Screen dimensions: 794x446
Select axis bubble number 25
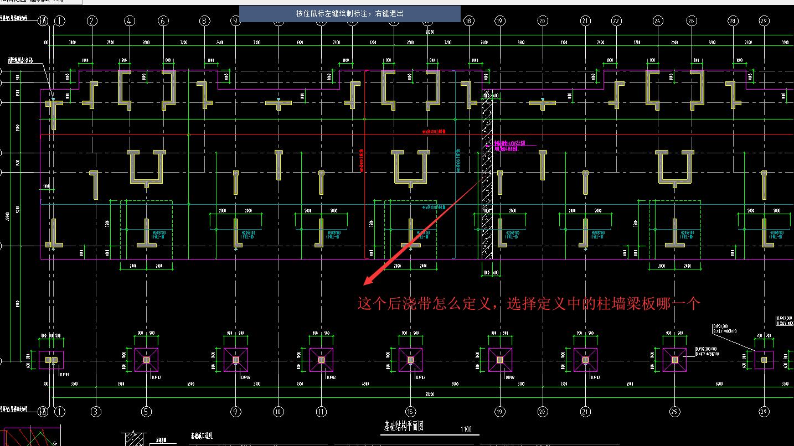click(674, 411)
